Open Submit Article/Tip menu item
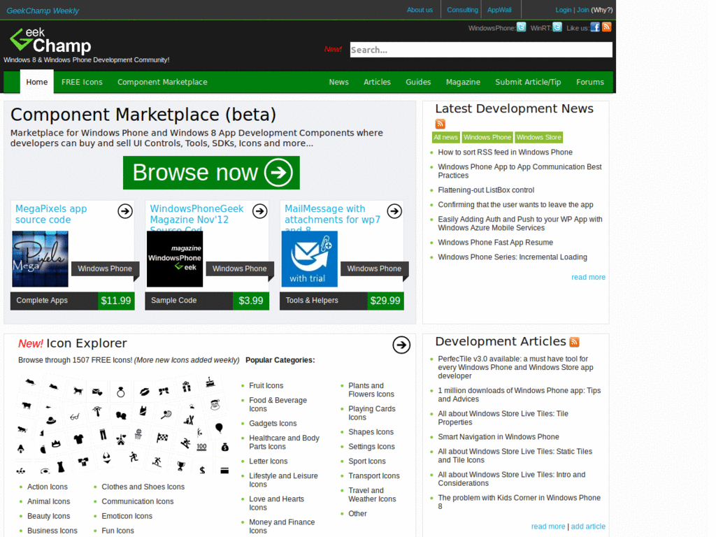The image size is (716, 537). coord(529,82)
